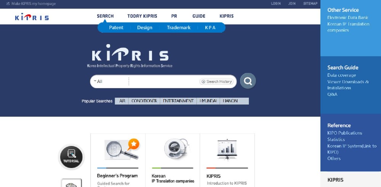This screenshot has height=187, width=381.
Task: Click the ENTERTAINMENT popular search term
Action: [178, 101]
